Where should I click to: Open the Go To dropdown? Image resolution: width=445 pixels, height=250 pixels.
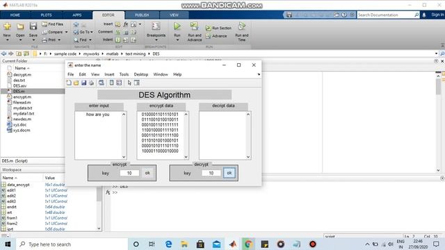pos(83,32)
